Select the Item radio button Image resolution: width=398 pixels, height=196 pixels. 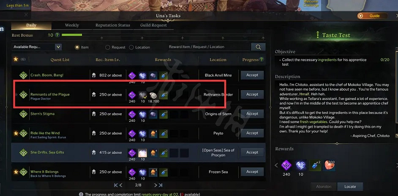76,47
